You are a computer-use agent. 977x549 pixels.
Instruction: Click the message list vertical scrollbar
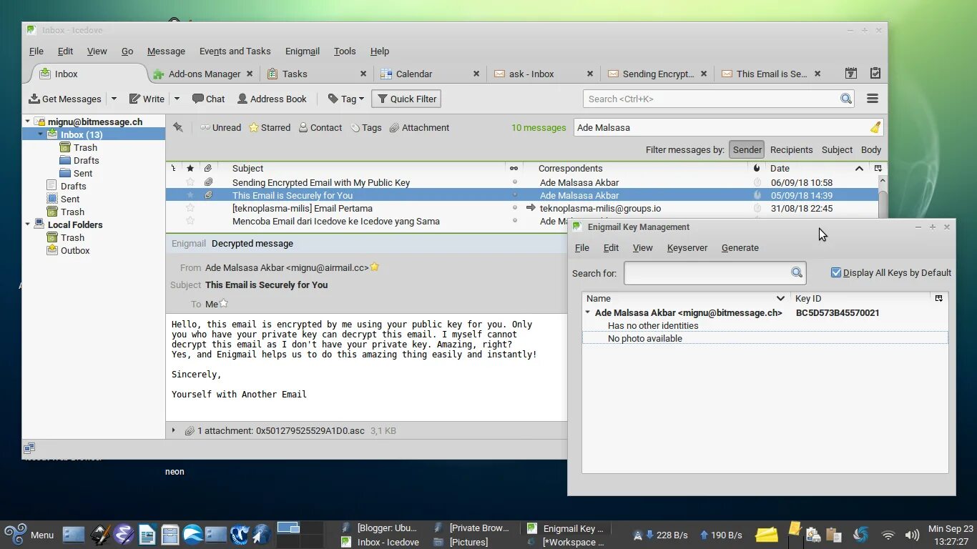(x=883, y=202)
